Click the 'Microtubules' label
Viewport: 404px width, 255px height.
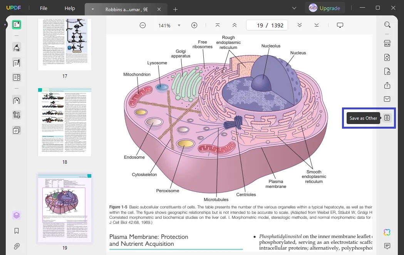coord(216,200)
